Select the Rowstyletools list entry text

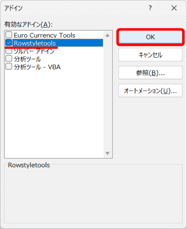pos(35,43)
